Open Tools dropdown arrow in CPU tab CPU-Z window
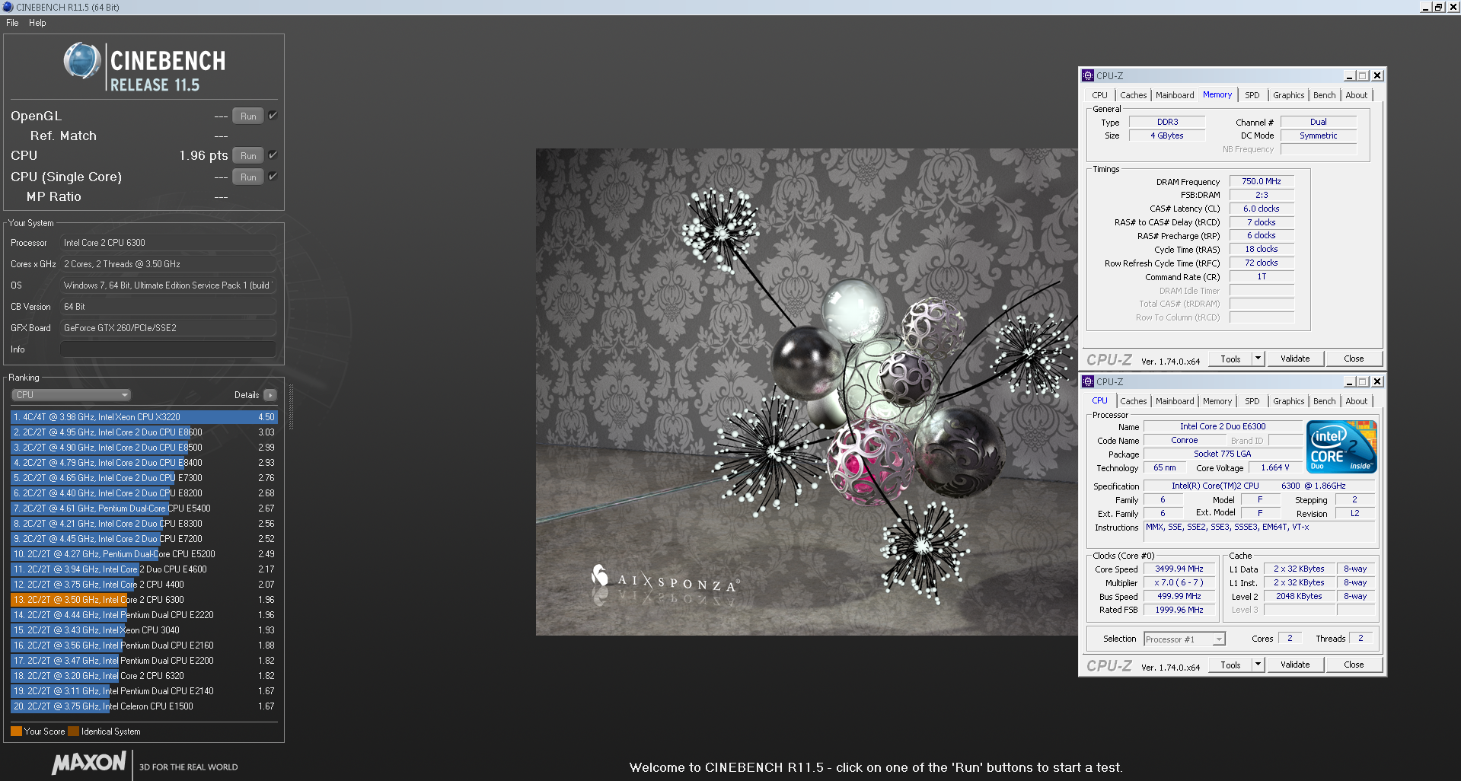 tap(1258, 665)
